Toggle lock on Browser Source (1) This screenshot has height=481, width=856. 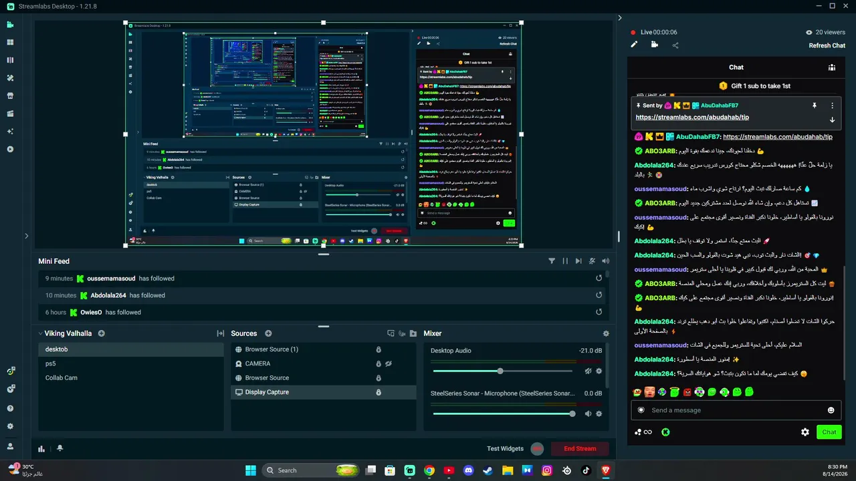pos(379,349)
